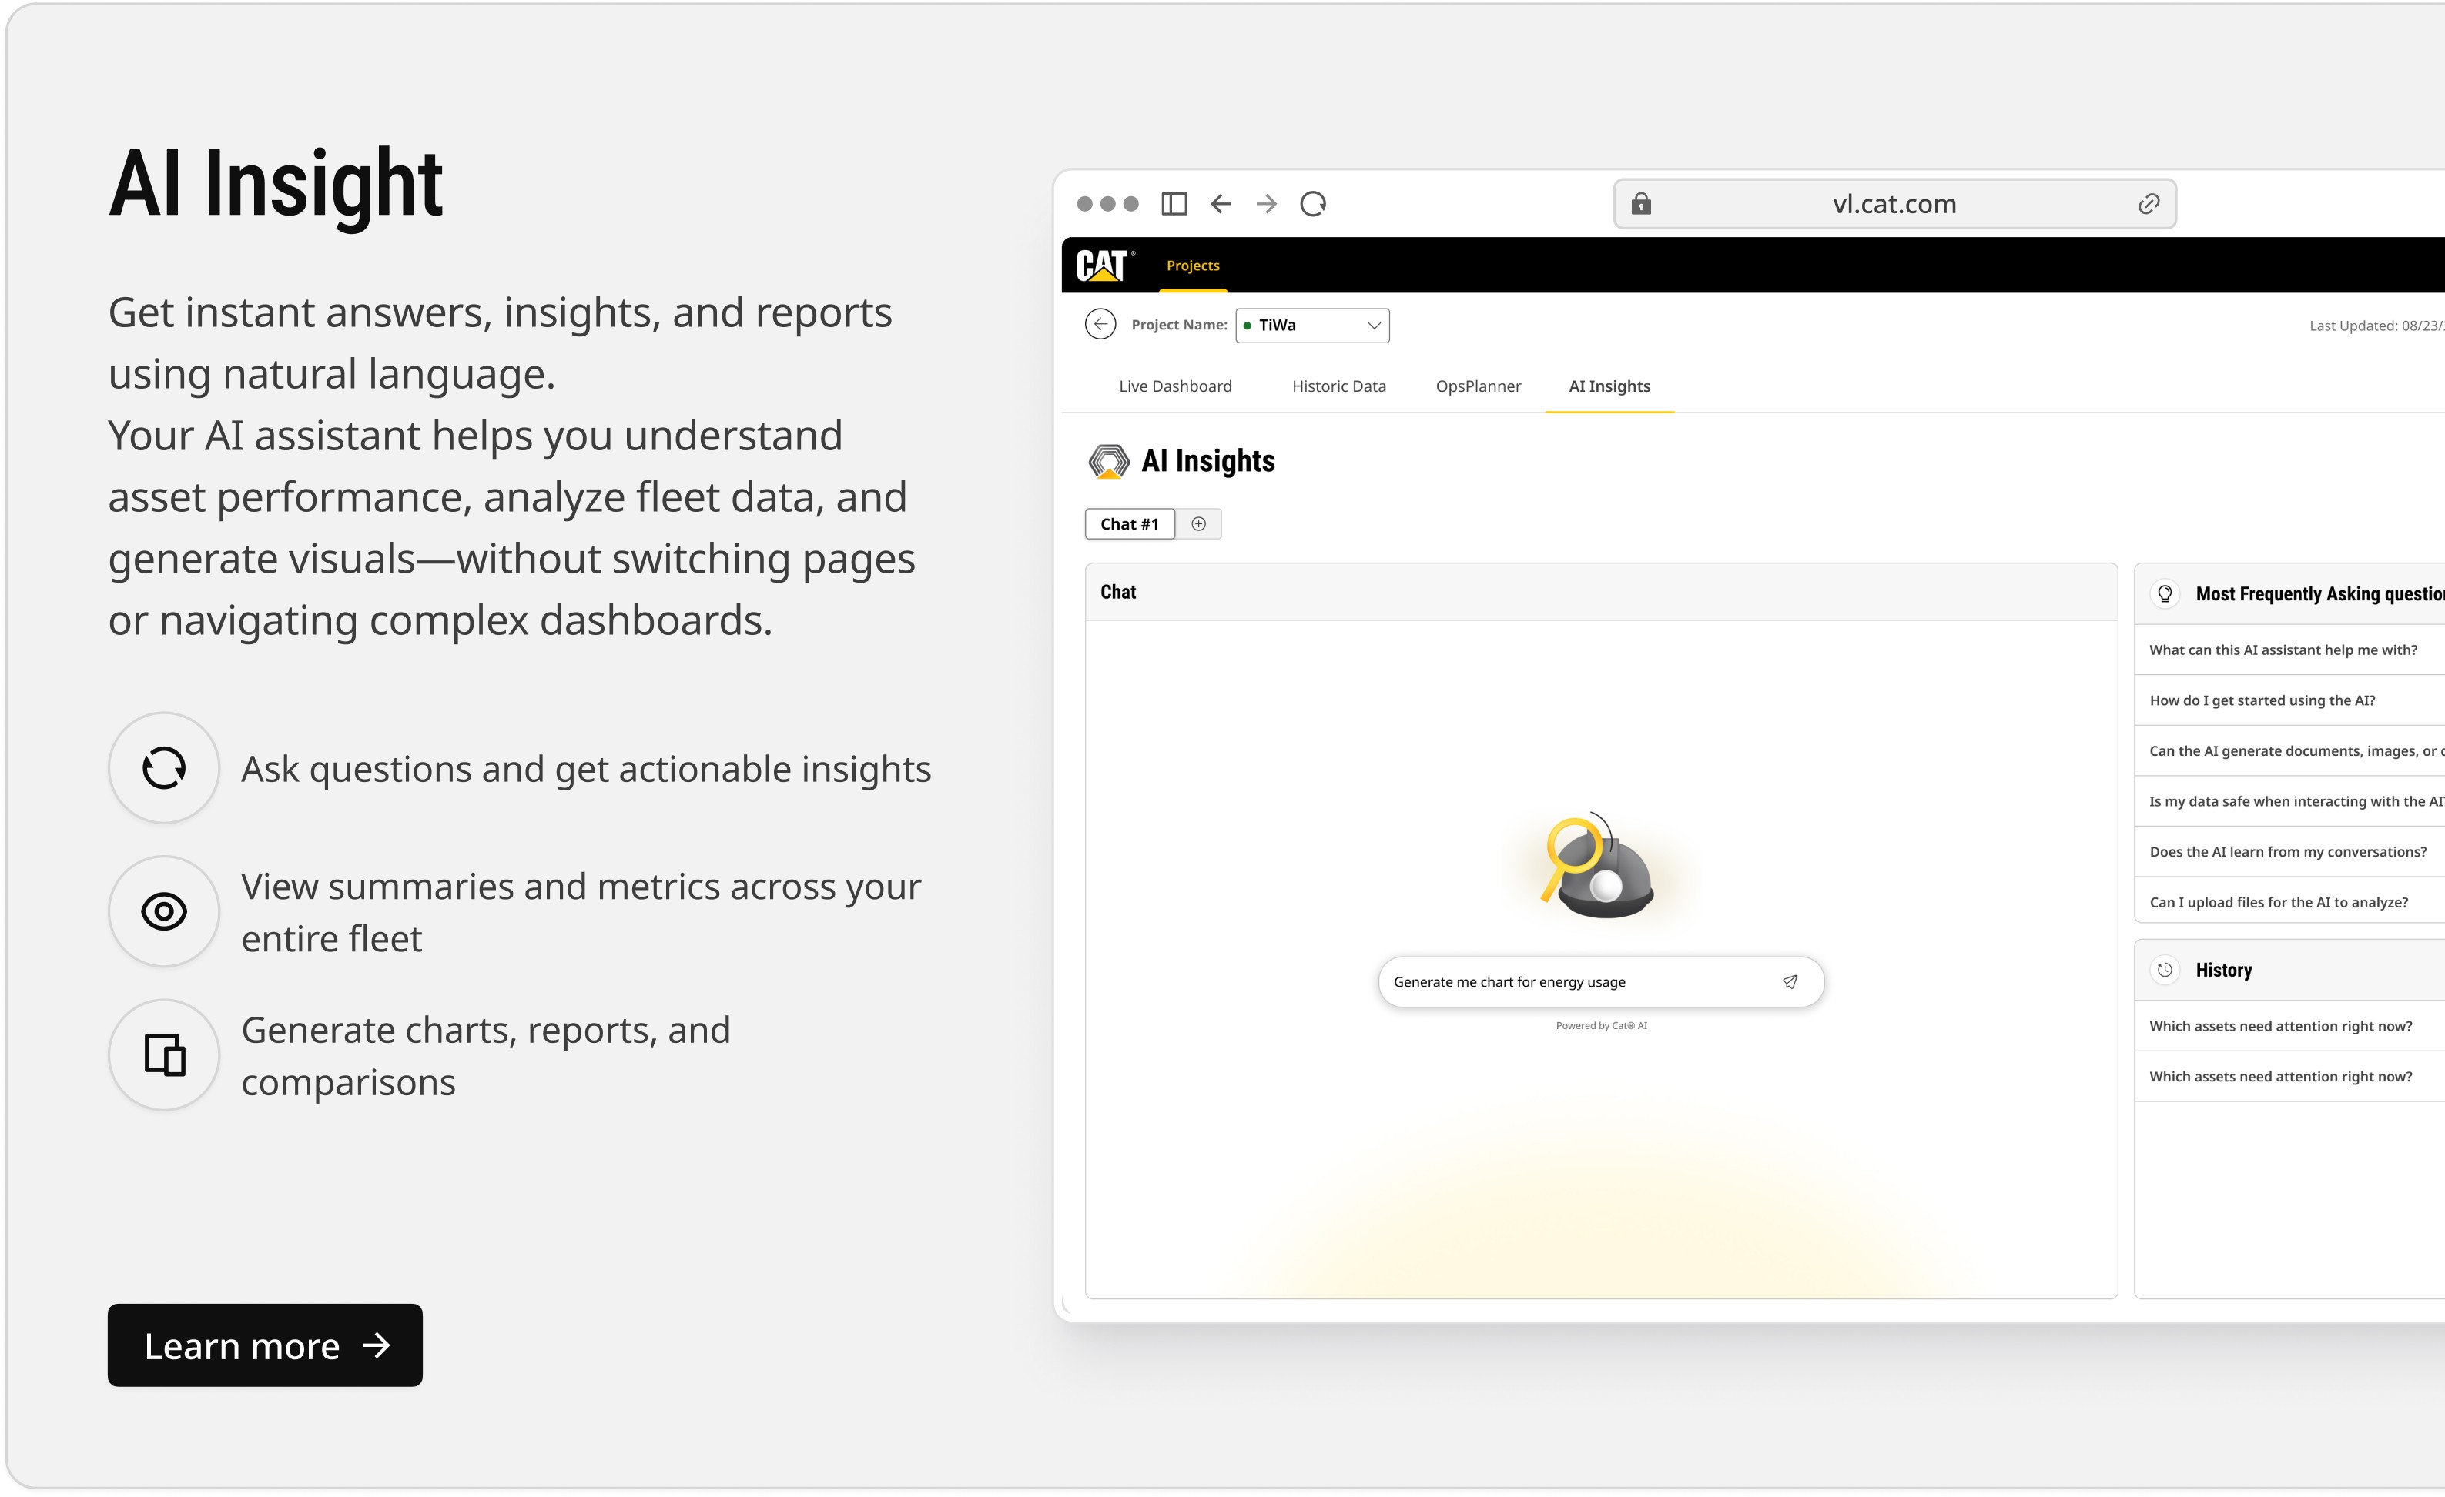
Task: Open 'Does the AI learn from my conversations?' question
Action: tap(2287, 852)
